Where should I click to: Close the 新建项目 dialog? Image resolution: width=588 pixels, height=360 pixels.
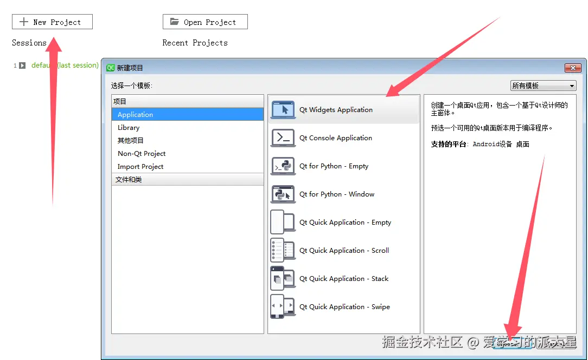coord(573,68)
